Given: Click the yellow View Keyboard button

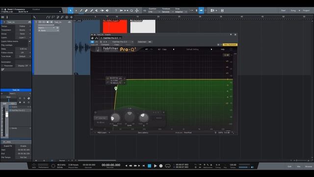Looking at the screenshot, I should tap(230, 45).
